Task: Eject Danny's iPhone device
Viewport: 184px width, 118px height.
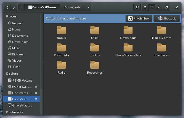Action: tap(36, 99)
